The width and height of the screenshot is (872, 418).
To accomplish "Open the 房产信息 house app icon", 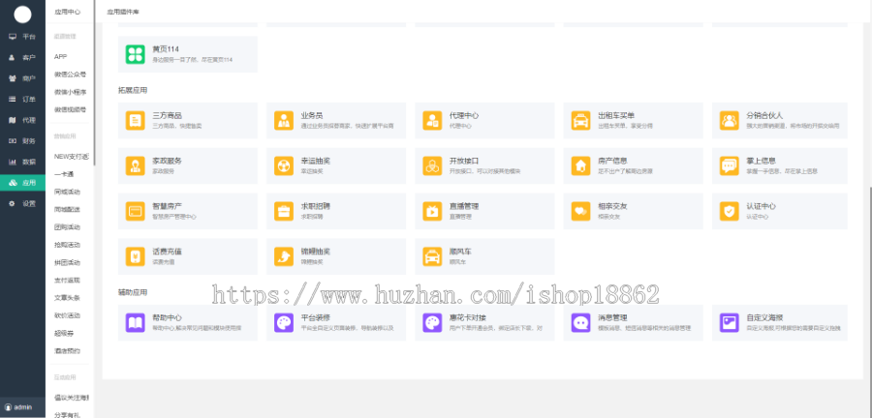I will (x=580, y=165).
